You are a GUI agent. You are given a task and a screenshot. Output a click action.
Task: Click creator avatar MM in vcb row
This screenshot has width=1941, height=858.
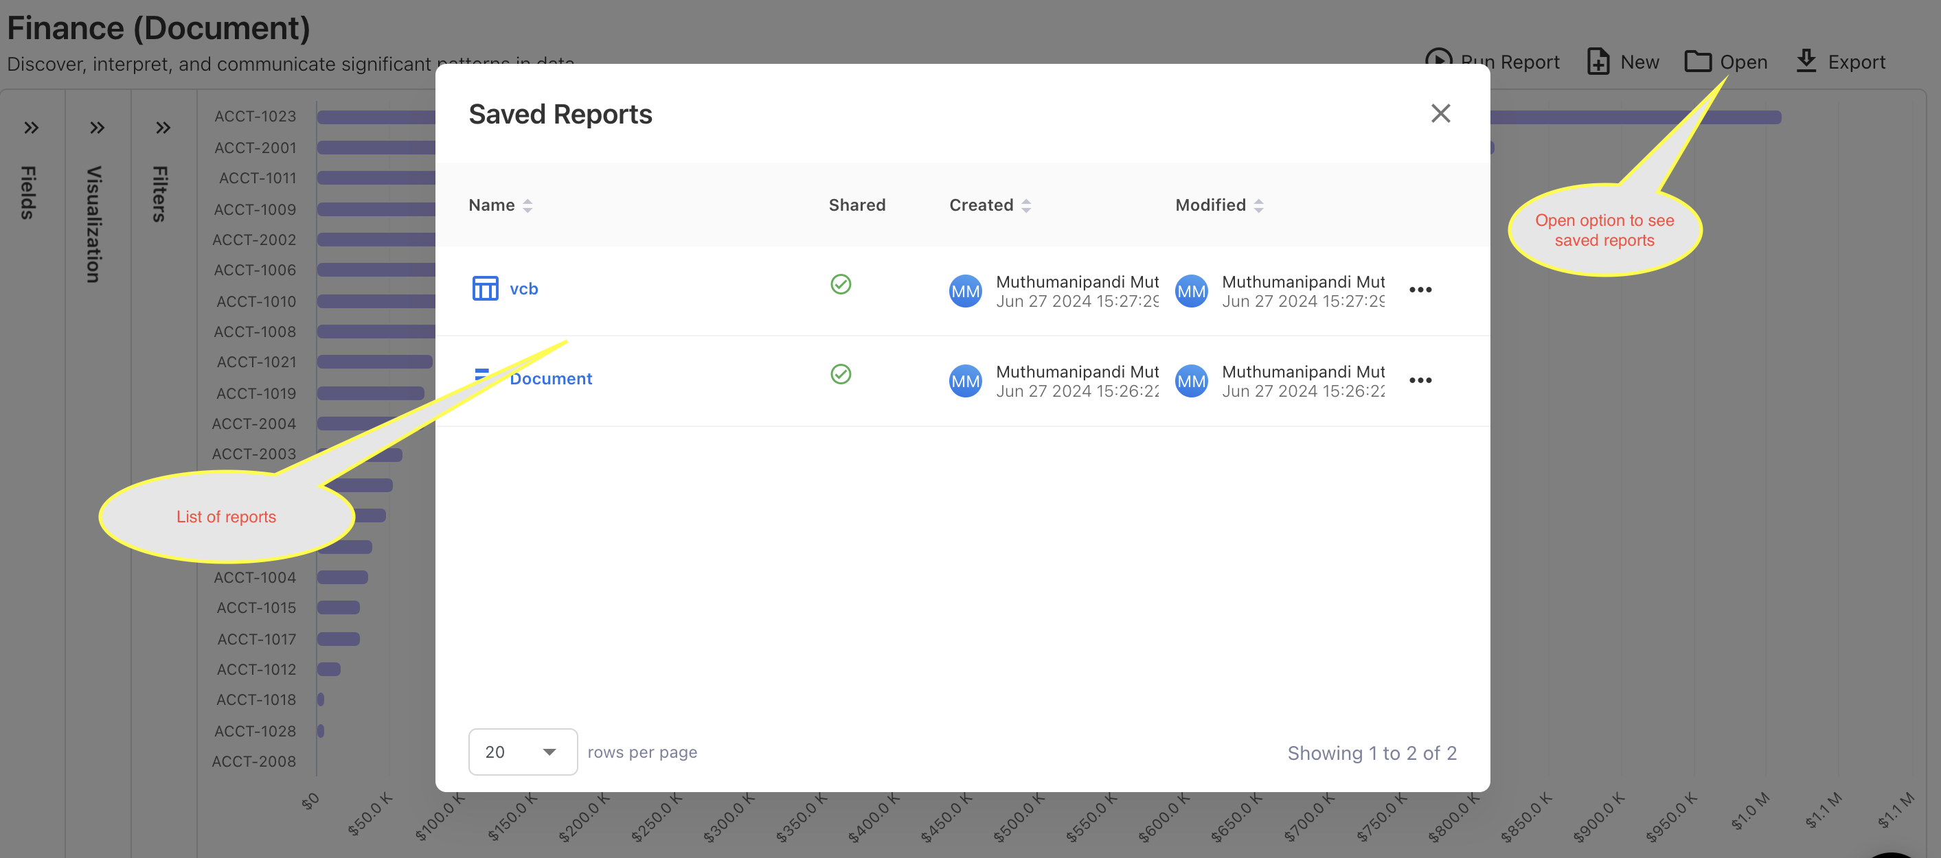964,292
